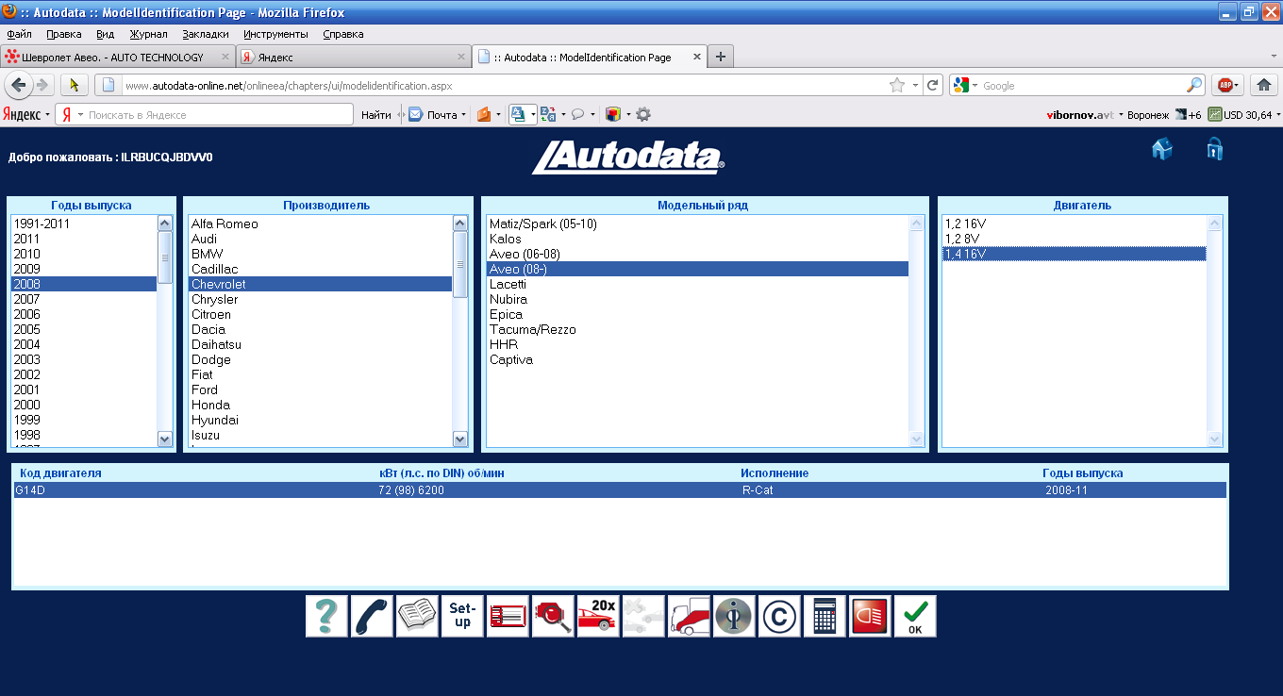Viewport: 1283px width, 696px height.
Task: Expand the Google search engine selector
Action: [x=966, y=85]
